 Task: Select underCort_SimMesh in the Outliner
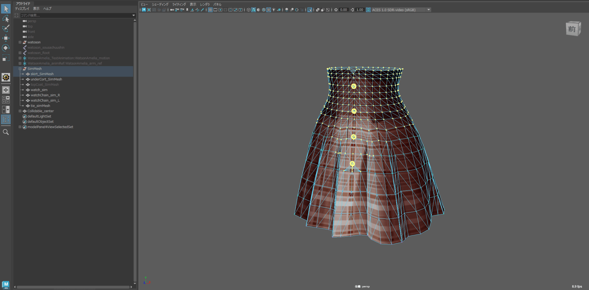tap(46, 79)
